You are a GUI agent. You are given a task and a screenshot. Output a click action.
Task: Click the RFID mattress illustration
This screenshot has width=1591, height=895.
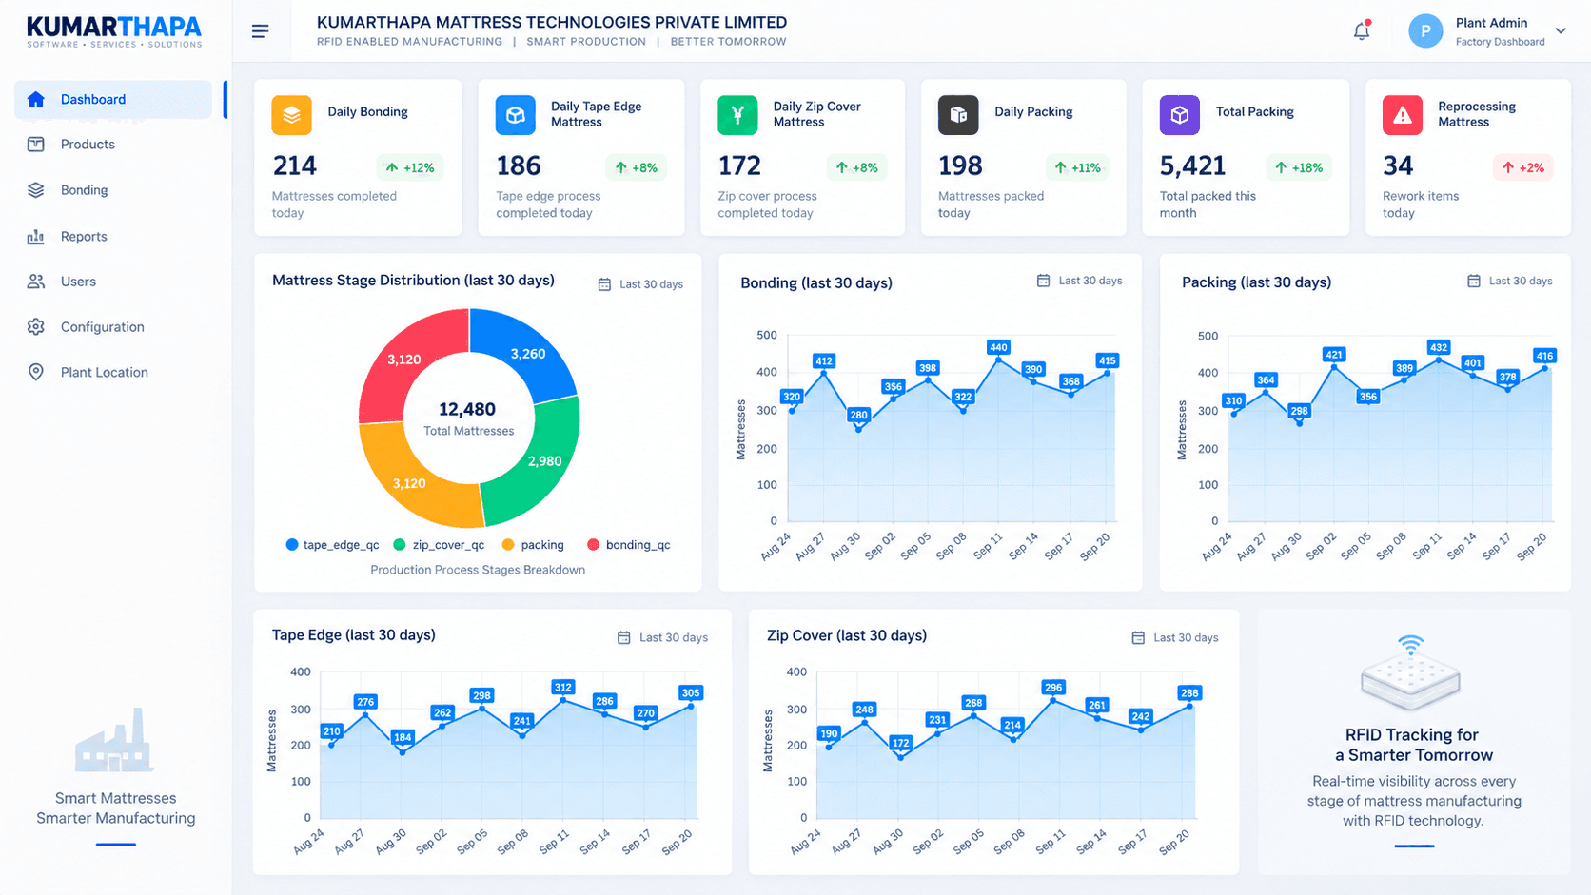pyautogui.click(x=1411, y=673)
